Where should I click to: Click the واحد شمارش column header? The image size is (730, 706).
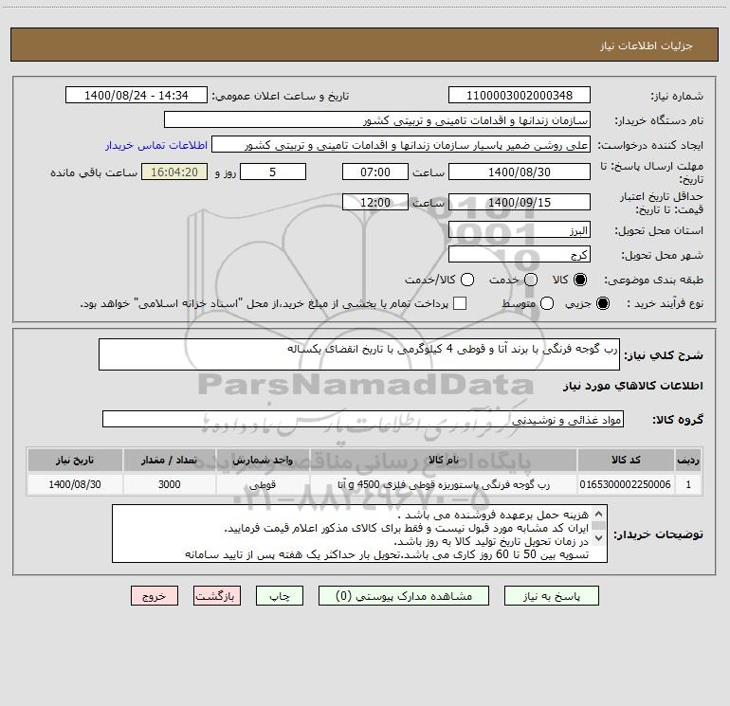point(263,460)
